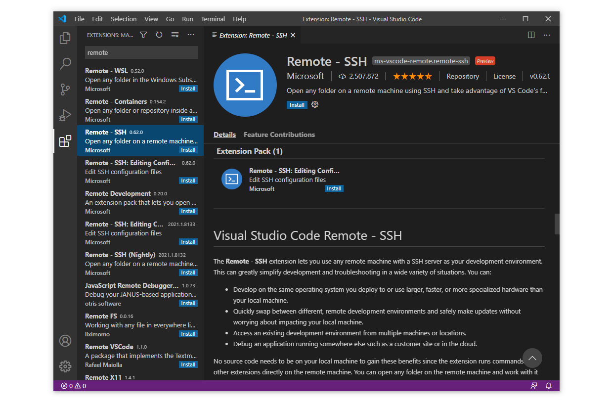The image size is (612, 408).
Task: Install Remote - SSH (Nightly) extension
Action: 188,273
